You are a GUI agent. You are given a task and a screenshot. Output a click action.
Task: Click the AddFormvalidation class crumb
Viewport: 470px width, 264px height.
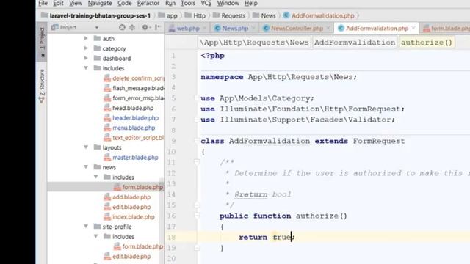click(x=355, y=43)
